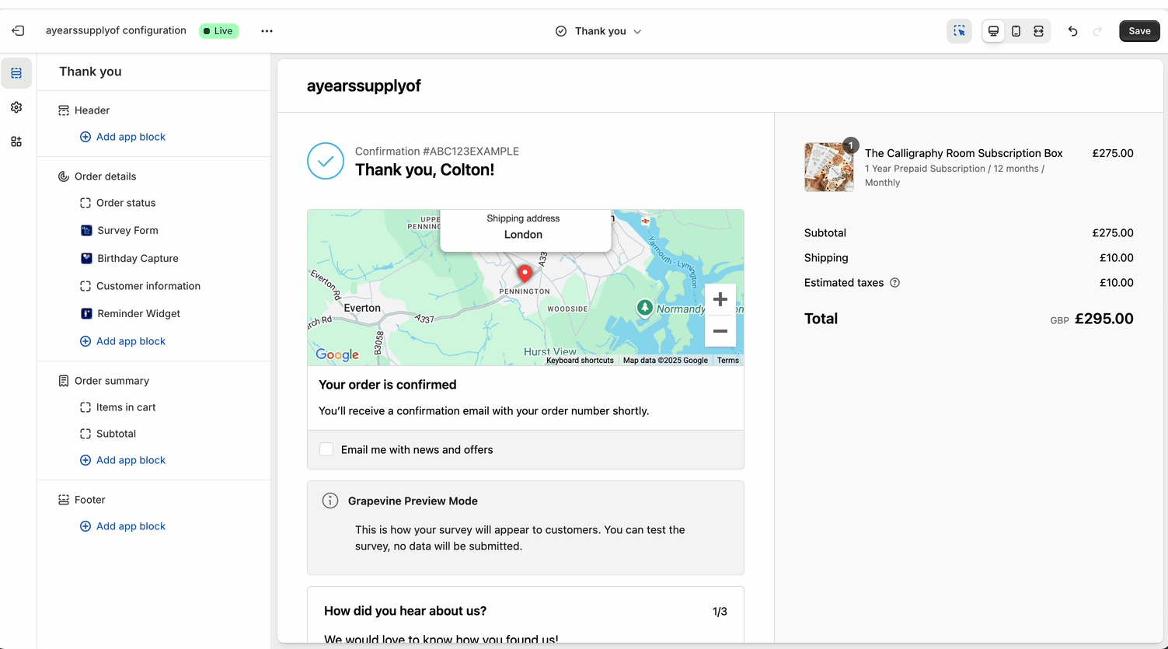
Task: Select the Reminder Widget block
Action: click(x=138, y=313)
